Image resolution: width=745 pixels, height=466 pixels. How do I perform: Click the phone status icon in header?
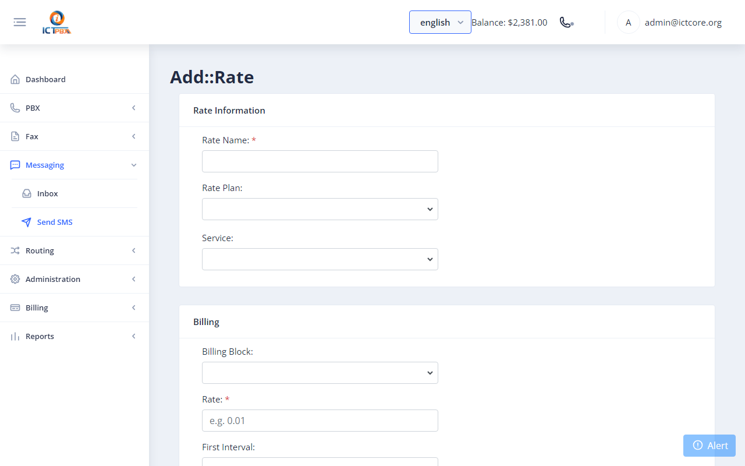coord(566,22)
